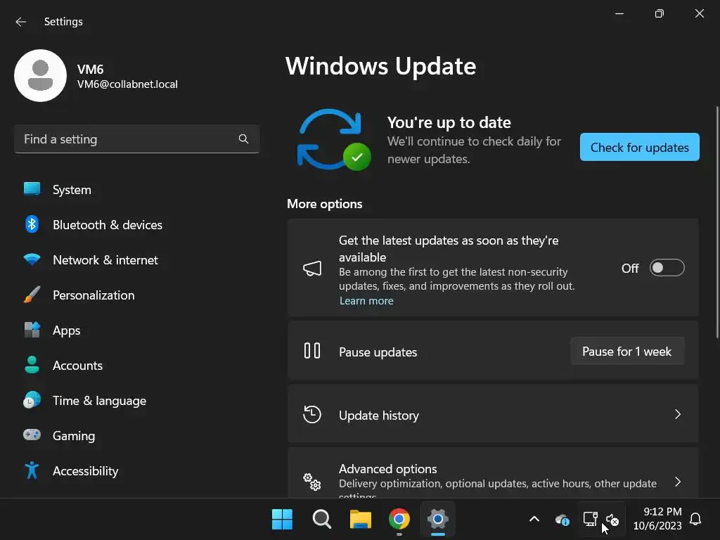
Task: Click VM6@collabnet.local account text
Action: [x=127, y=84]
